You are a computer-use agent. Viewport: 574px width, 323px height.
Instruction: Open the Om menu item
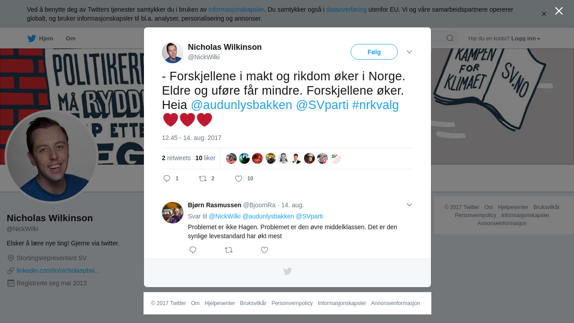click(x=71, y=39)
